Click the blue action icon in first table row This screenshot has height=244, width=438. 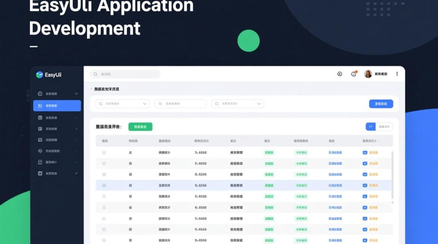coord(365,153)
